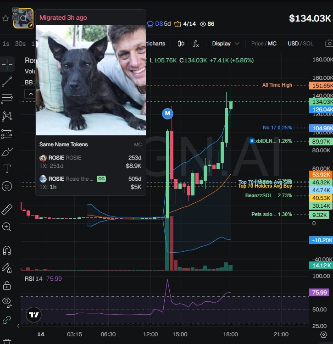
Task: Click the Migrated 3h ago text
Action: point(63,17)
